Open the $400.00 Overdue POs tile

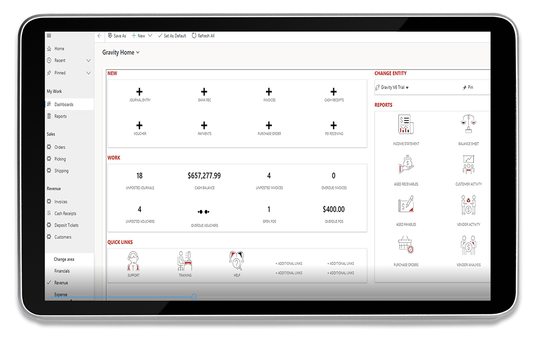(334, 214)
